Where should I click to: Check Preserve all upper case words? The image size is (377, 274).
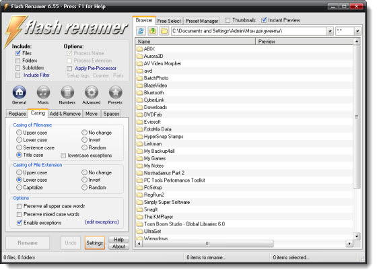click(x=19, y=206)
